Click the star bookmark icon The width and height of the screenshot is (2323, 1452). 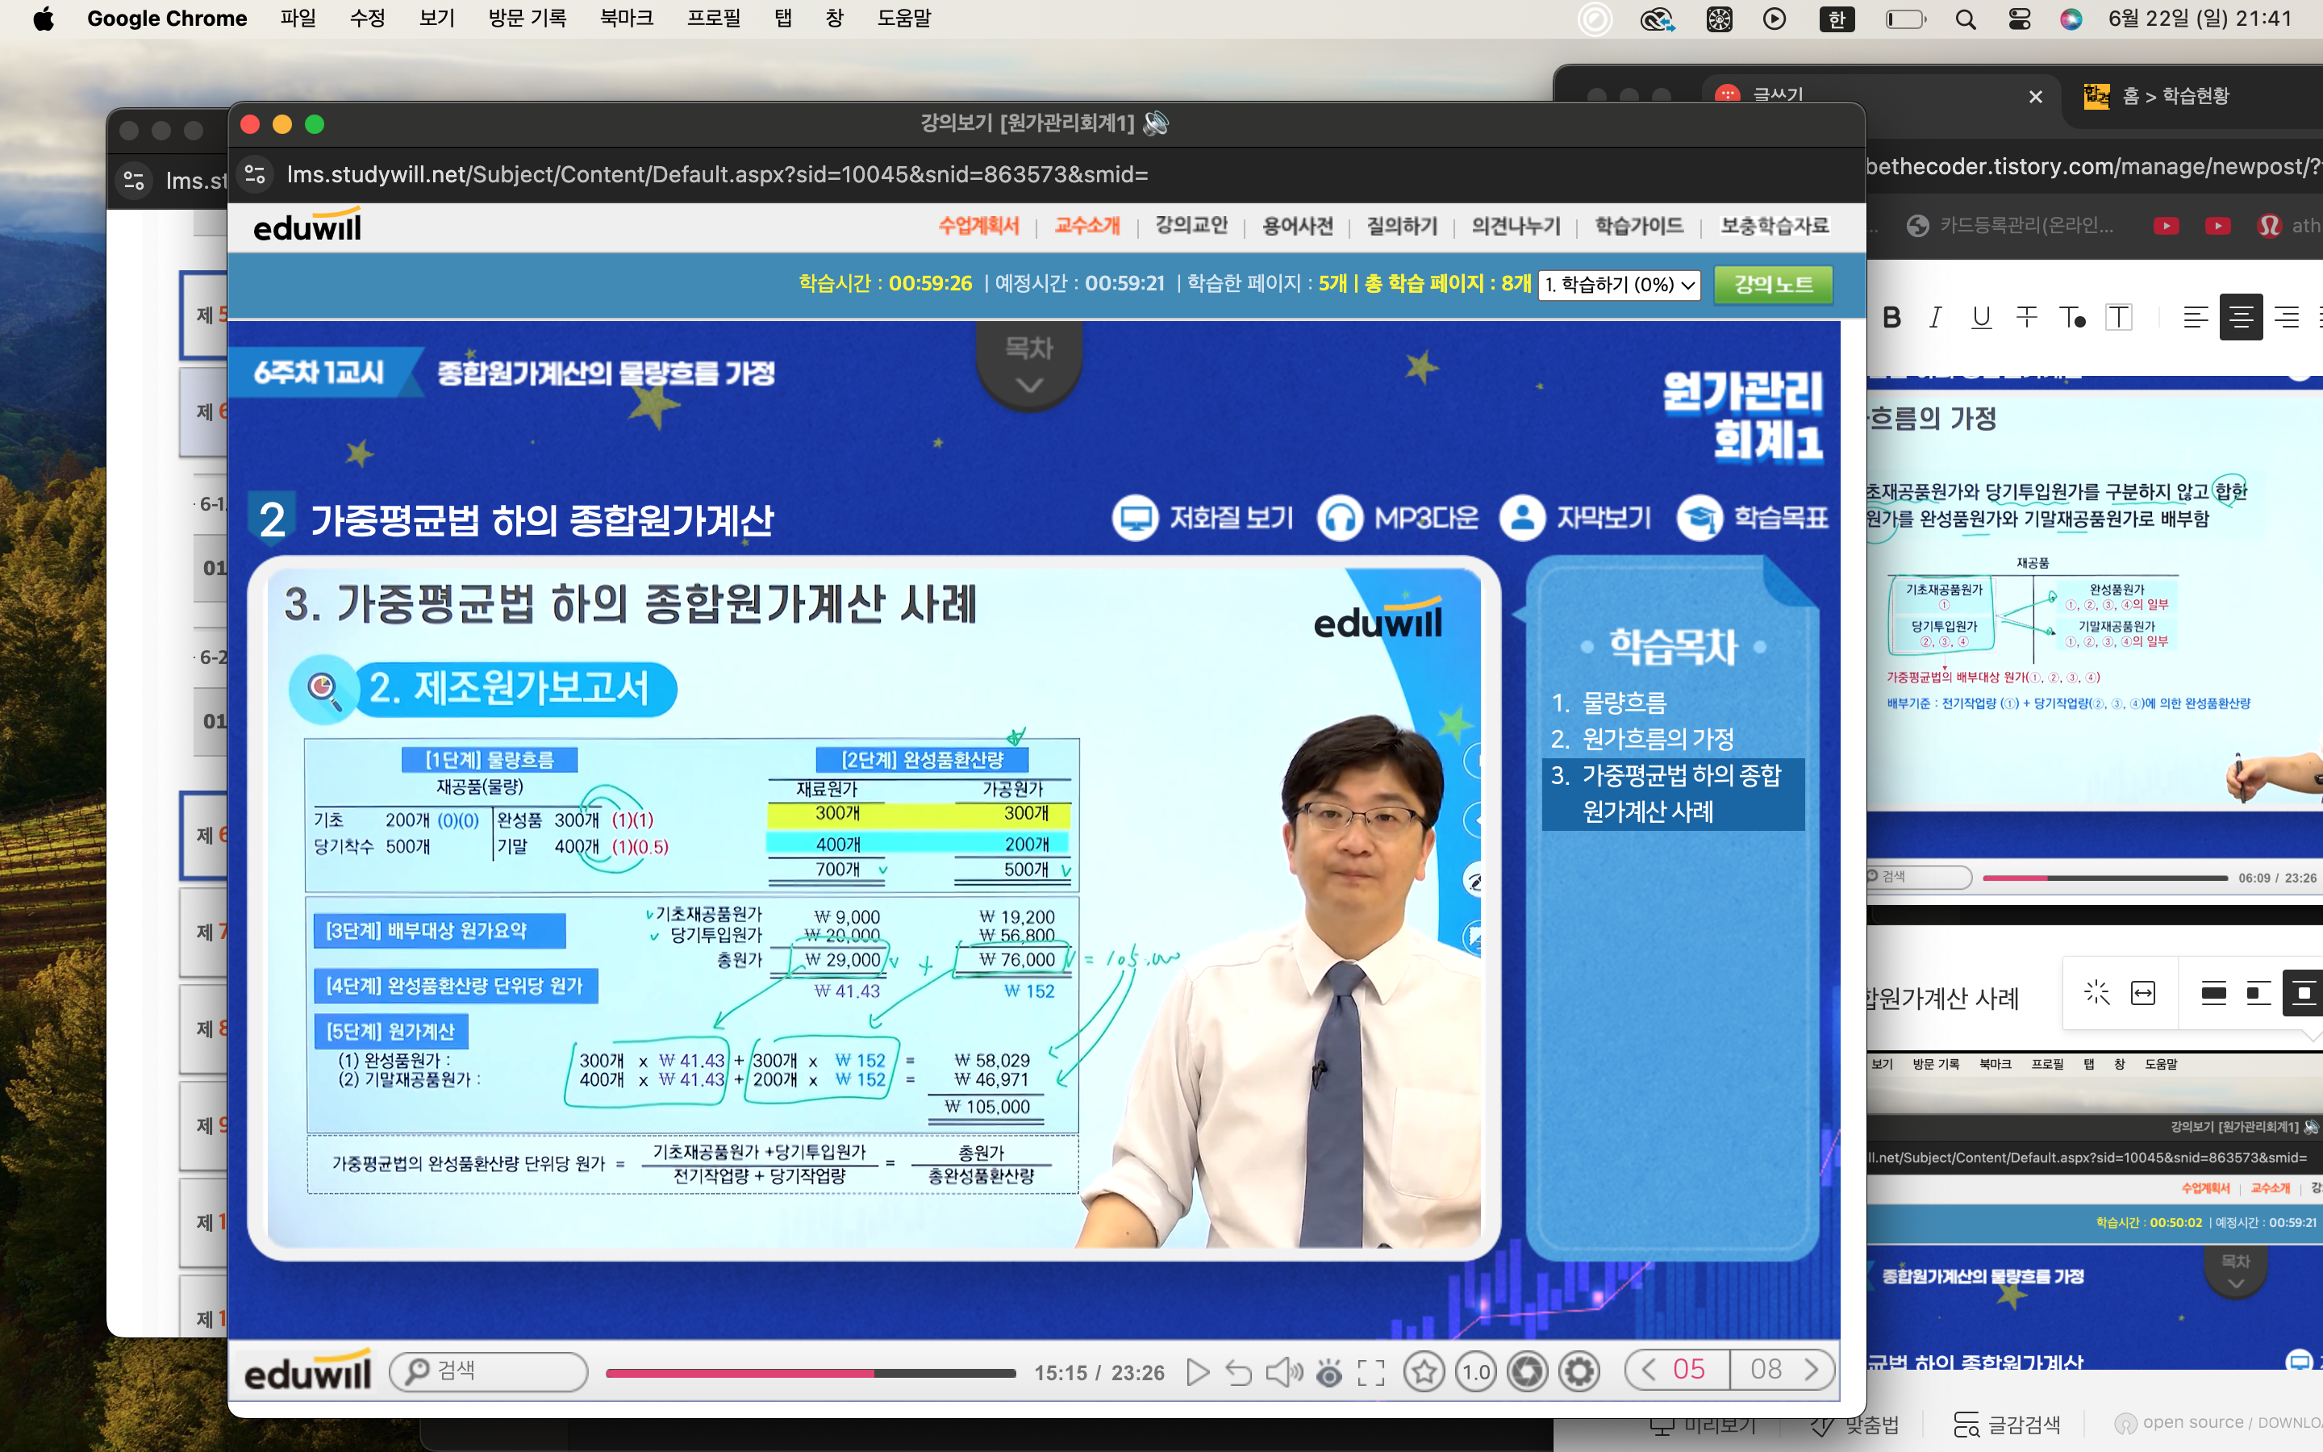point(1424,1371)
